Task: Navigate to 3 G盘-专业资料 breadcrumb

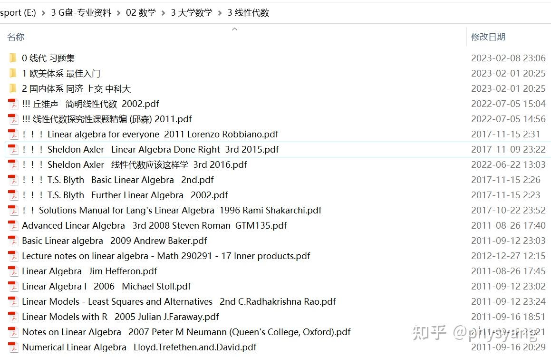Action: click(x=81, y=13)
